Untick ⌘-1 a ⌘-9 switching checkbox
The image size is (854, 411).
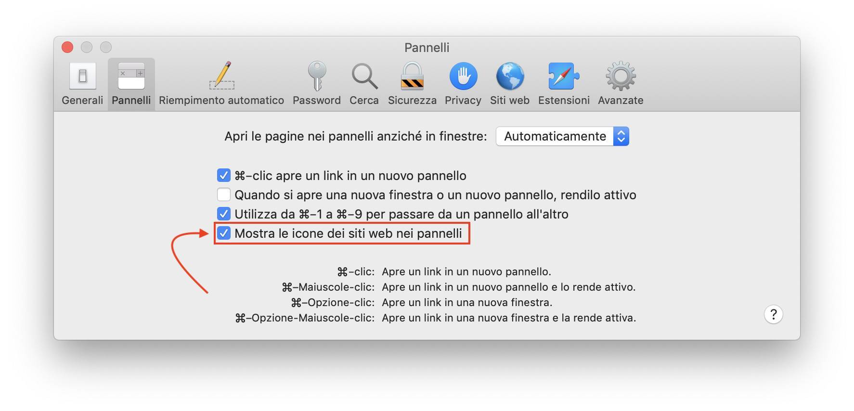(223, 214)
